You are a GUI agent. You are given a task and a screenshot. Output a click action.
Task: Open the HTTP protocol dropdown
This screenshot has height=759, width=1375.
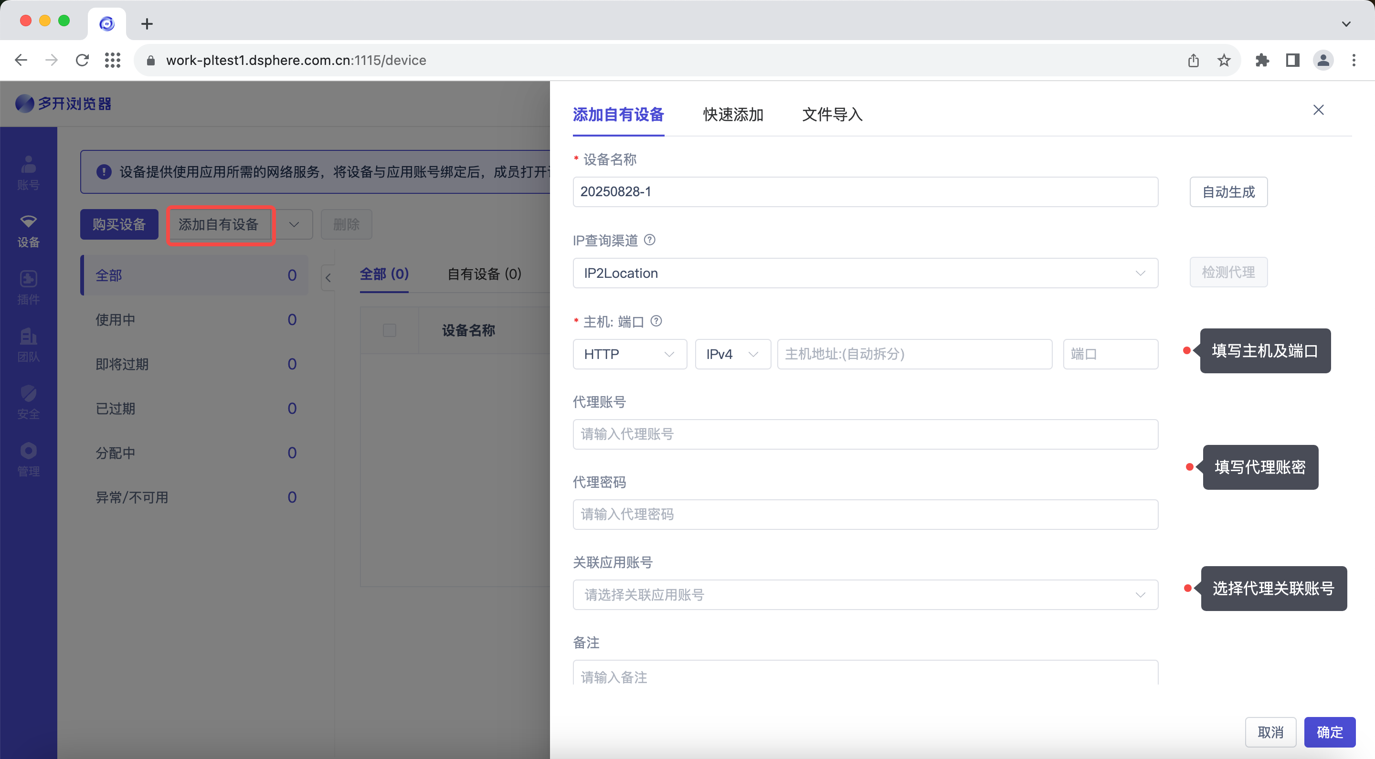coord(630,354)
